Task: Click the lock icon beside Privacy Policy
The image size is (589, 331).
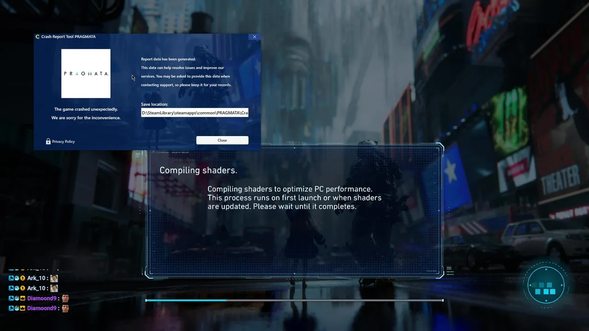Action: [48, 142]
